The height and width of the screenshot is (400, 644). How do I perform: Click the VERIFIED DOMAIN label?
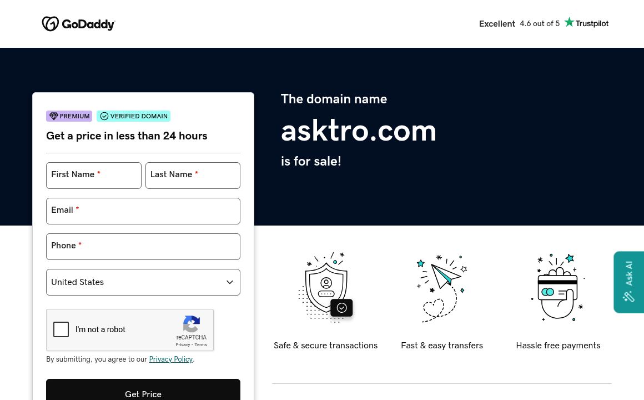pyautogui.click(x=139, y=116)
